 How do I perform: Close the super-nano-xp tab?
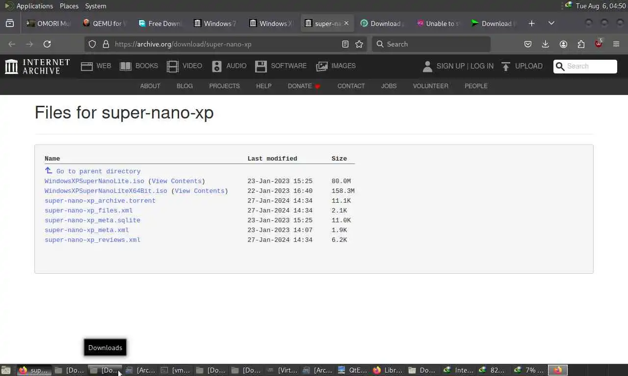(346, 23)
